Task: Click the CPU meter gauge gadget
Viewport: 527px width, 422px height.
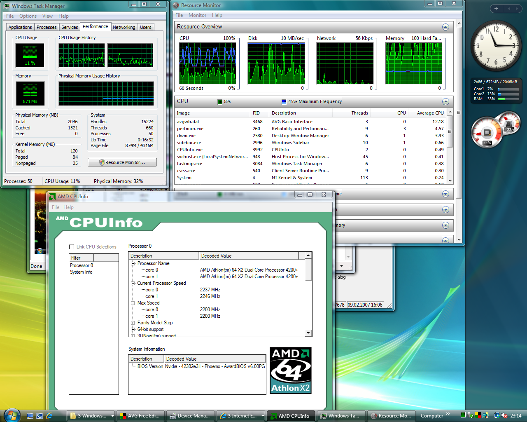Action: [487, 132]
